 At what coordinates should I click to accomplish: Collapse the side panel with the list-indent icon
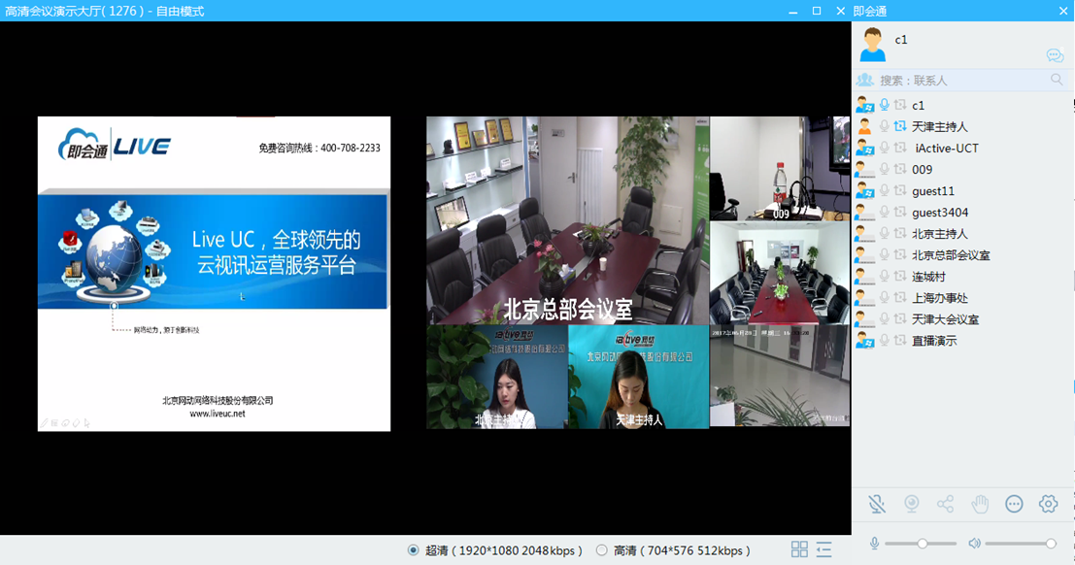824,549
